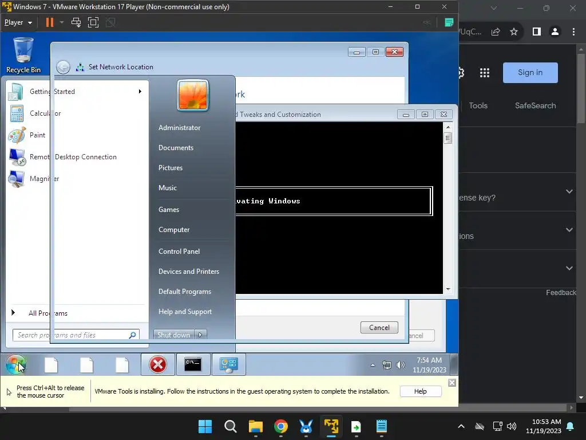This screenshot has width=586, height=440.
Task: Open Tools on the browser search page
Action: pyautogui.click(x=478, y=105)
